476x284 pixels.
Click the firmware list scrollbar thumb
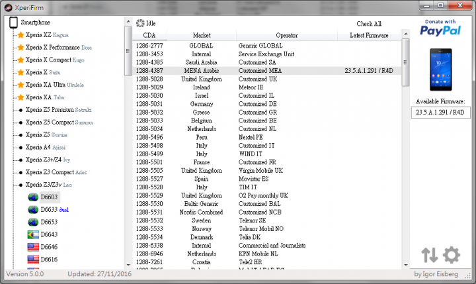point(405,62)
